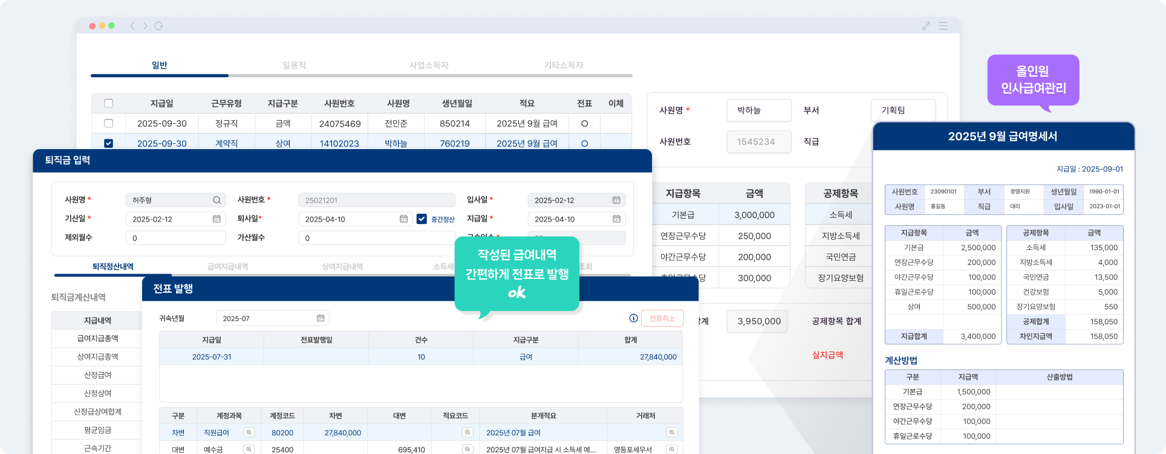
Task: Select the 급여지급내역 tab
Action: coord(227,267)
